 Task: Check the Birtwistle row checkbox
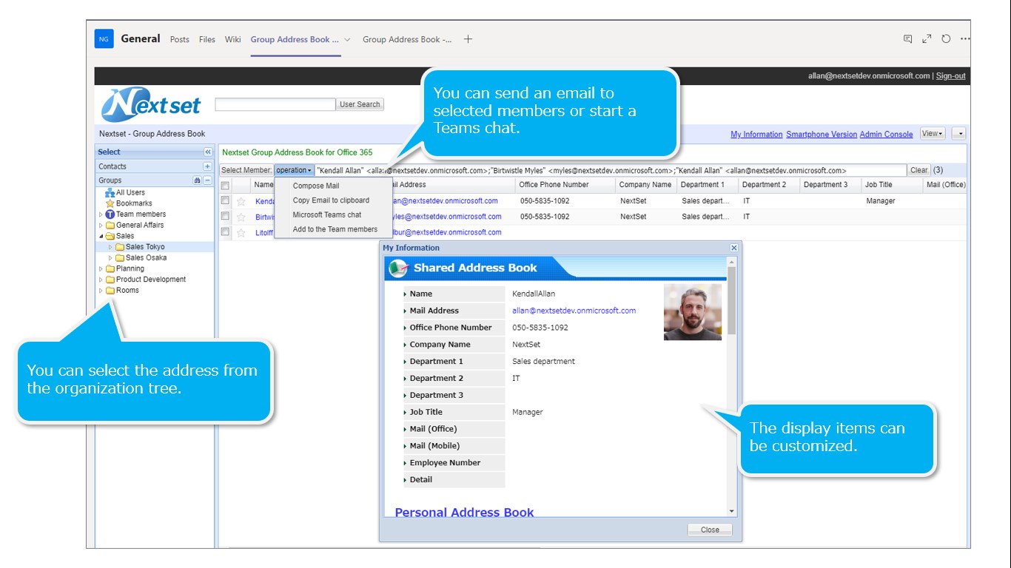225,216
